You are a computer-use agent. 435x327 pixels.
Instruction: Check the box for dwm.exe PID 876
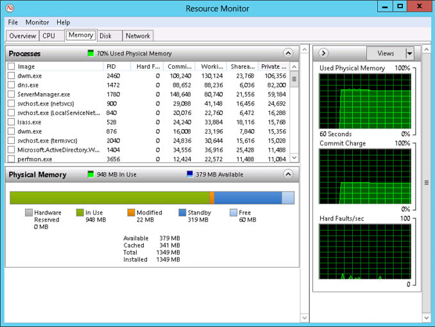(x=11, y=131)
